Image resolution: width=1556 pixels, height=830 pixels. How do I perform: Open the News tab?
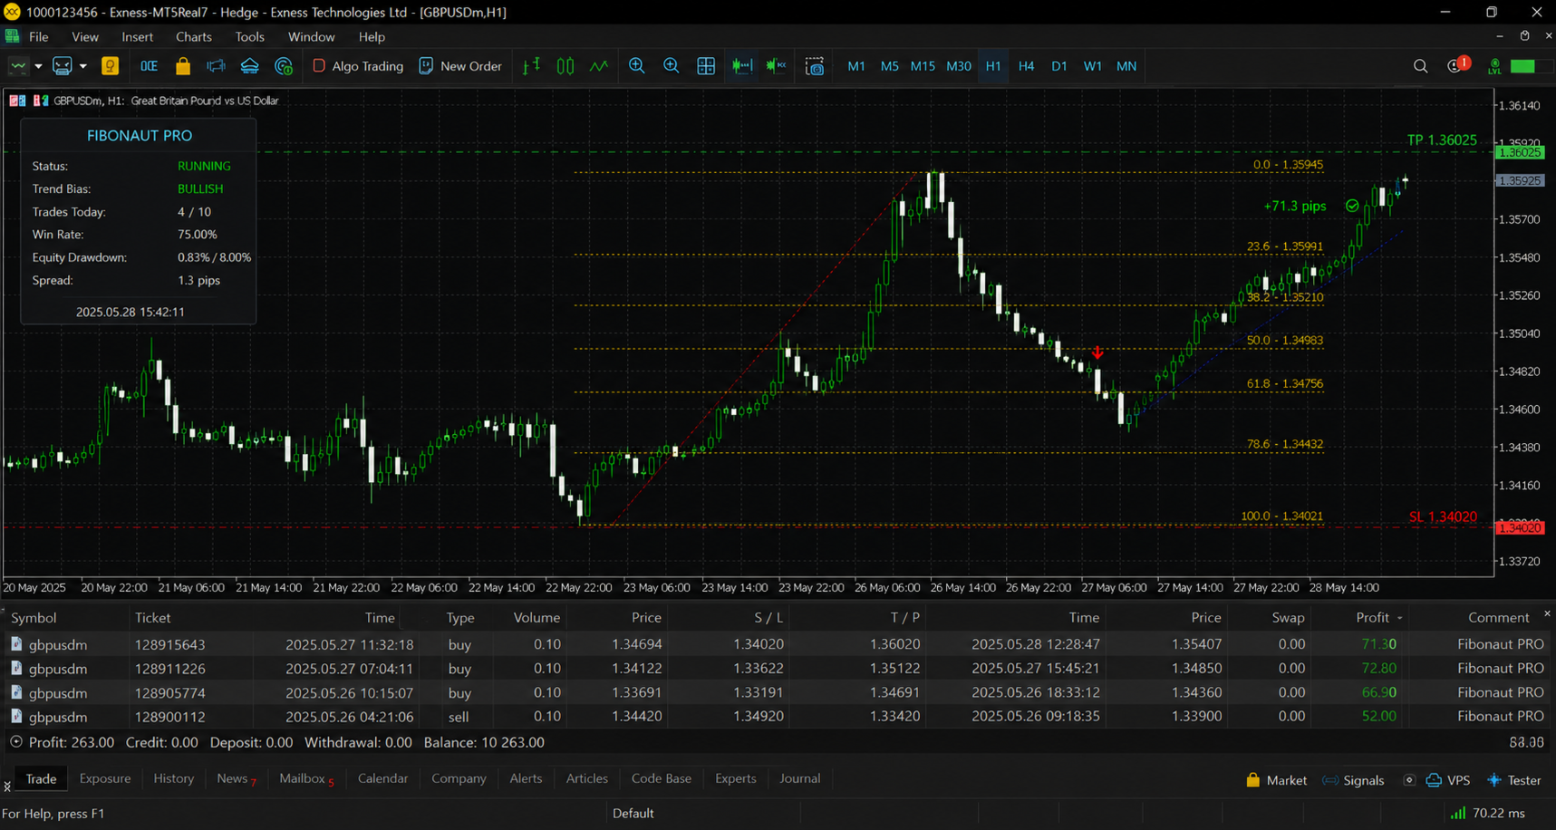[236, 778]
